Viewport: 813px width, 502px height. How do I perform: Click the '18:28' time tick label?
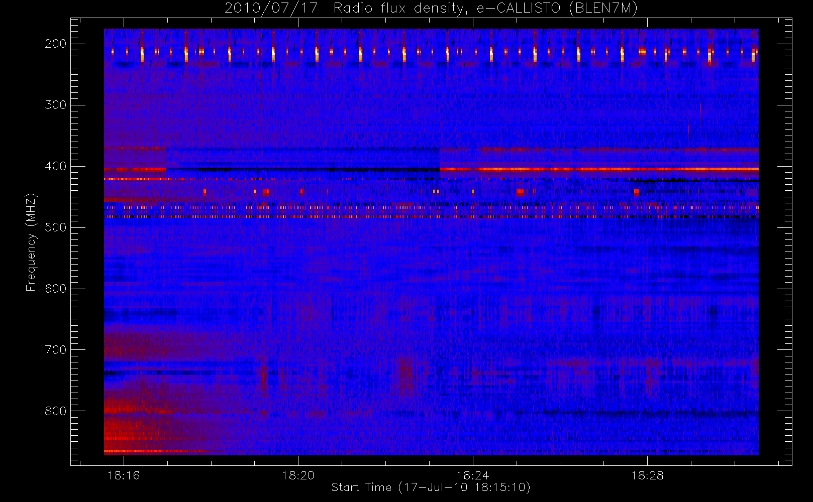tap(647, 475)
